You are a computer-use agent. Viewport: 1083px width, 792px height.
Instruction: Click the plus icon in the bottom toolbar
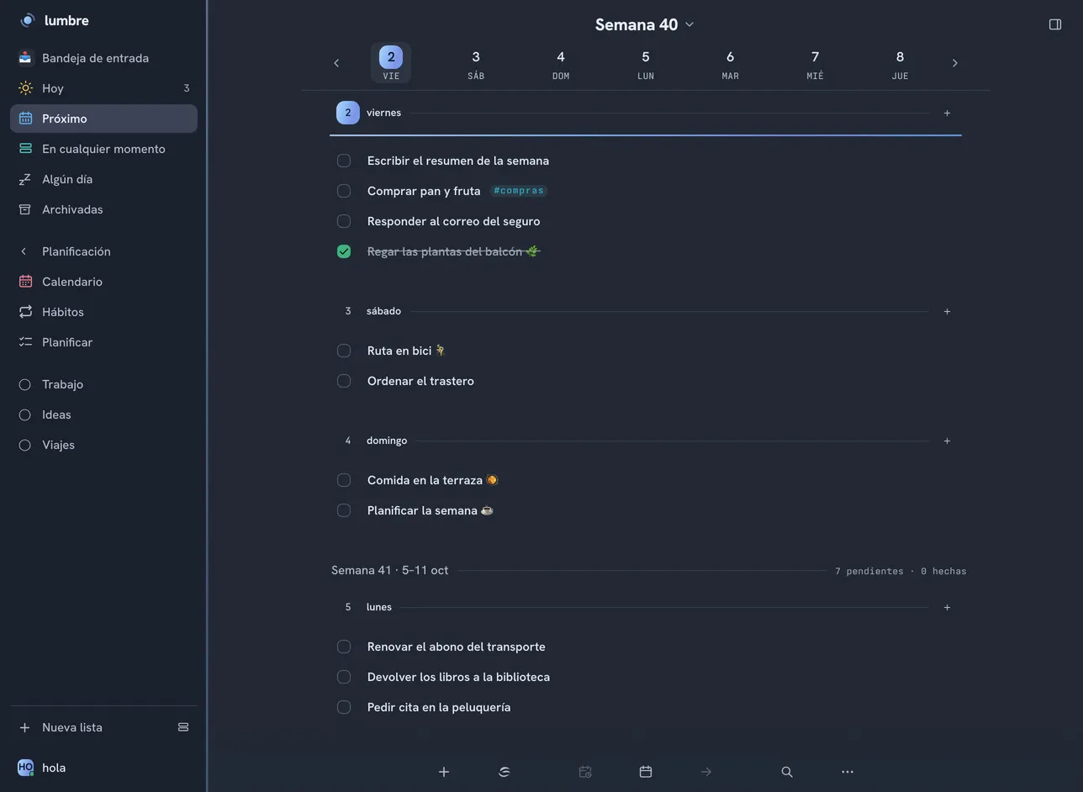(444, 772)
